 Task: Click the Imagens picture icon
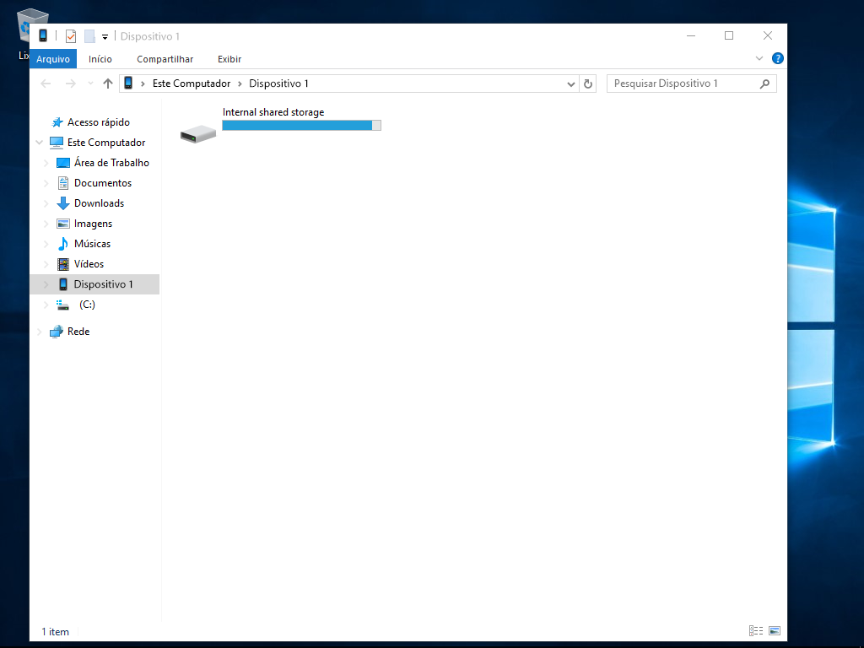(62, 224)
